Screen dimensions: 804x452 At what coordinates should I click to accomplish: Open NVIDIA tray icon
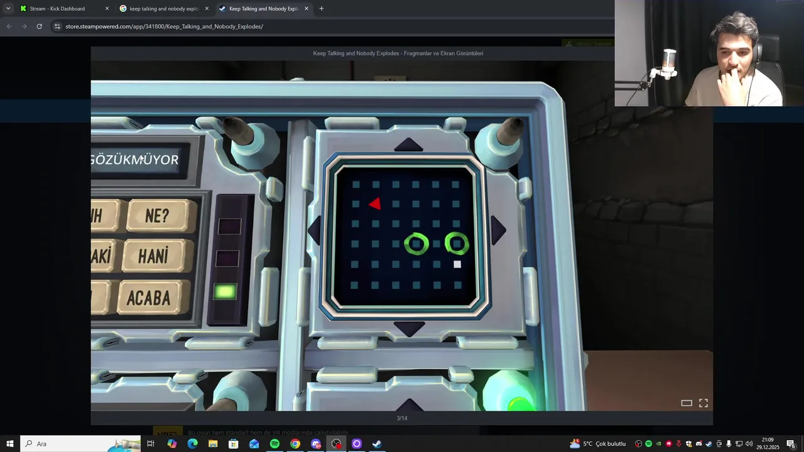point(659,444)
